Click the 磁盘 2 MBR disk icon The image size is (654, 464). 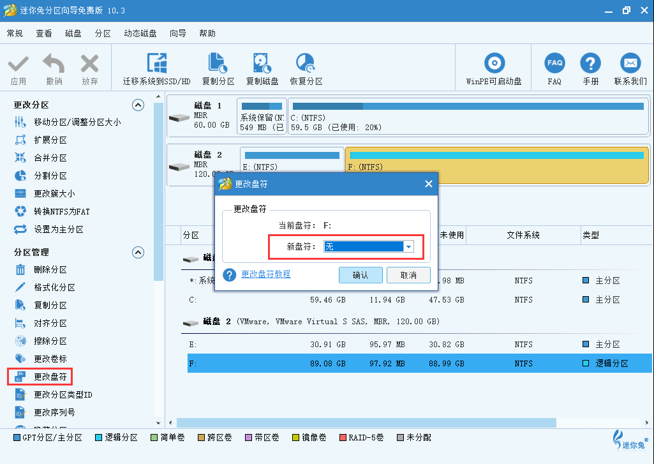(x=179, y=167)
